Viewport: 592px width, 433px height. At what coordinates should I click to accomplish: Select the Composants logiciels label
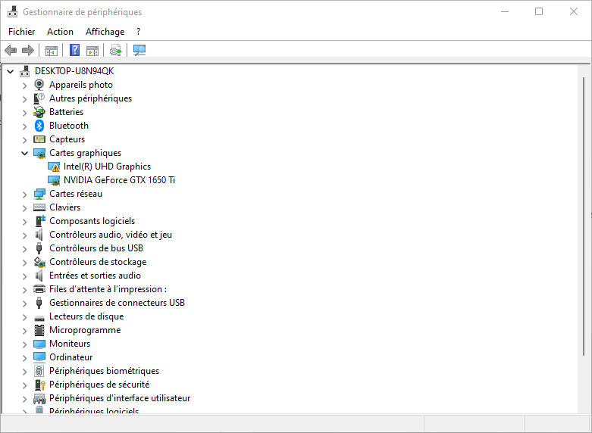92,221
